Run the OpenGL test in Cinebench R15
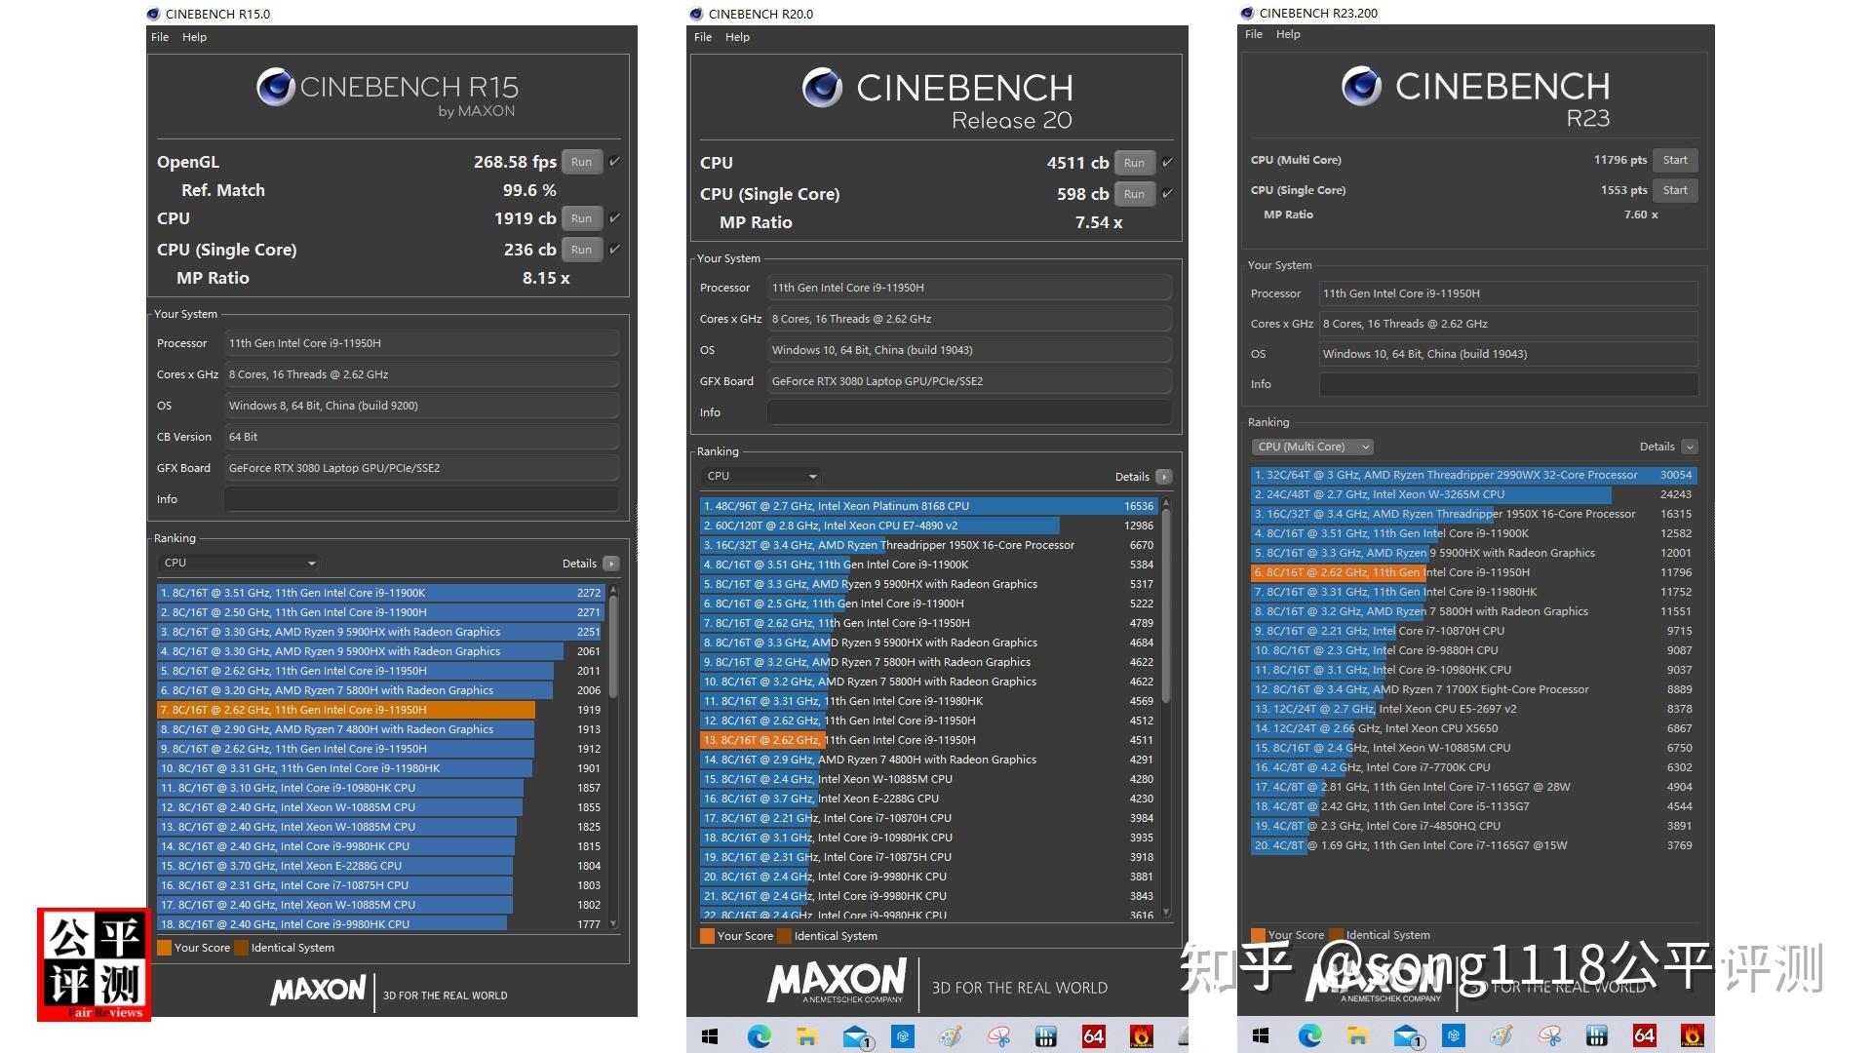Screen dimensions: 1872x1053 tap(582, 162)
